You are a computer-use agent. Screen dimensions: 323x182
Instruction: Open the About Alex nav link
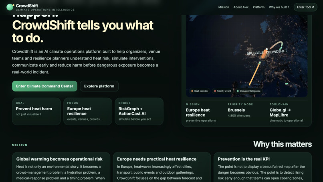click(x=241, y=7)
